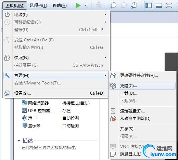Click the hardware compatibility upgrade icon

(113, 76)
